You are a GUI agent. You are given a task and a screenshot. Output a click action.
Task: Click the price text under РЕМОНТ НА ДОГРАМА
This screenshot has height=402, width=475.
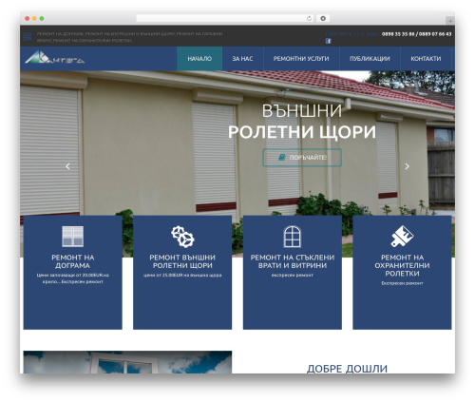73,278
